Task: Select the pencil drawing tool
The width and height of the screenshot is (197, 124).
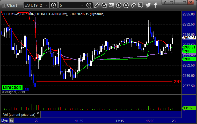Action: (97, 5)
